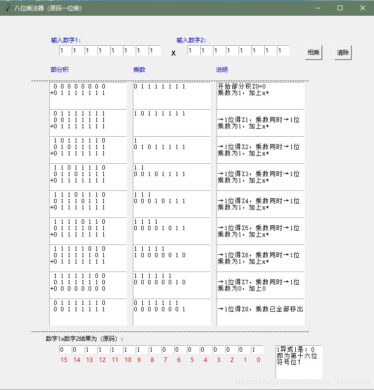Click the explanation box mentioning →1位得Z1

(260, 123)
